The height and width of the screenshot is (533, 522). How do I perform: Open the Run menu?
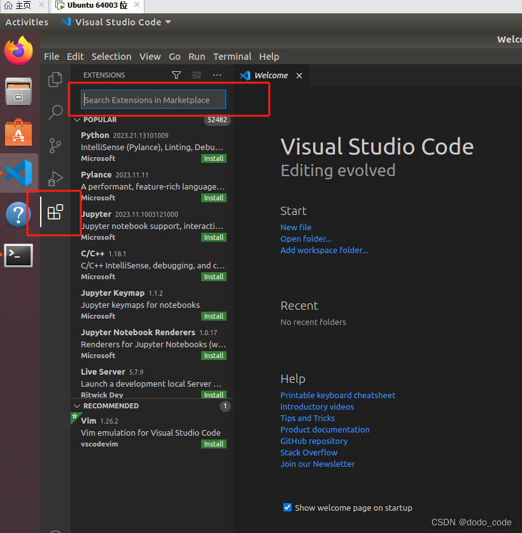click(x=197, y=57)
